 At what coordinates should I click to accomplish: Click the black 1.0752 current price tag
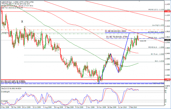click(167, 40)
